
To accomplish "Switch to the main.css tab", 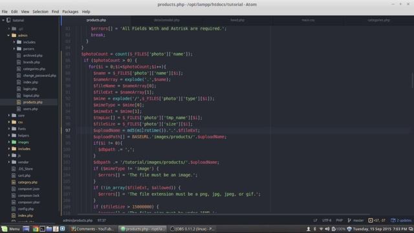I will click(x=308, y=20).
